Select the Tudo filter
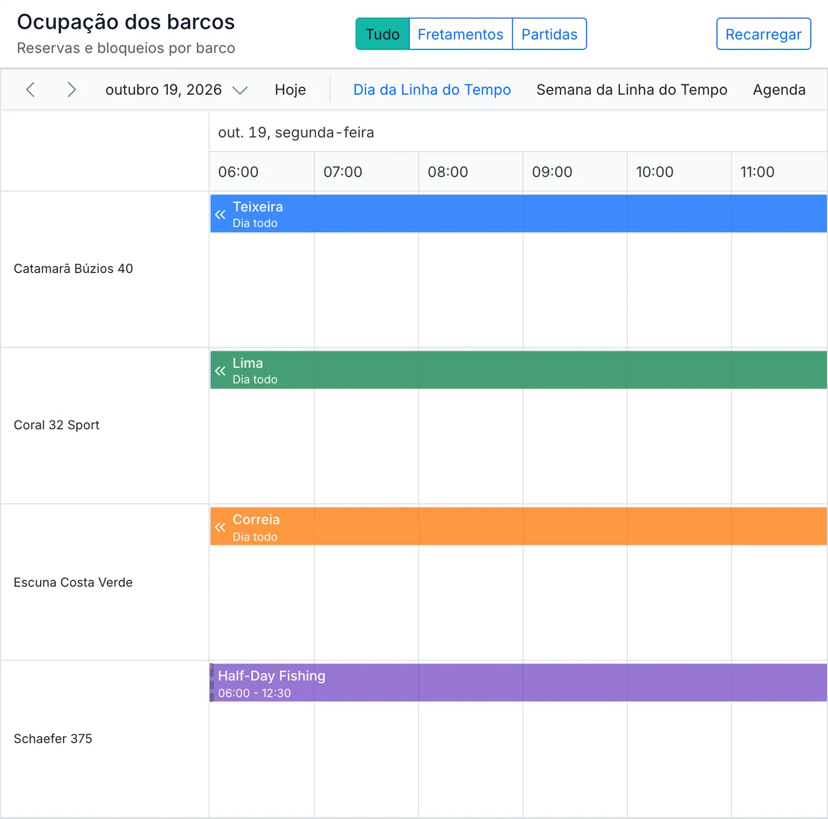Screen dimensions: 828x819 [382, 34]
